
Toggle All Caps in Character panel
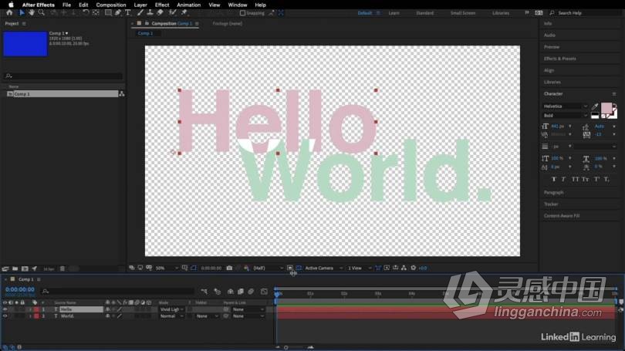(575, 180)
